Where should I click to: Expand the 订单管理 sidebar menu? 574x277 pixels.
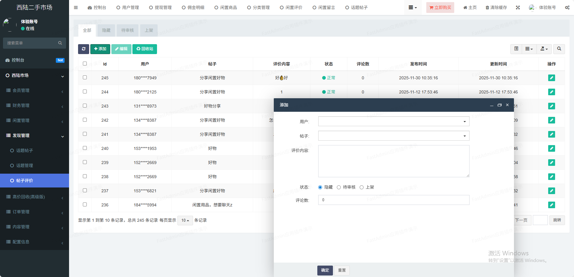pyautogui.click(x=21, y=212)
